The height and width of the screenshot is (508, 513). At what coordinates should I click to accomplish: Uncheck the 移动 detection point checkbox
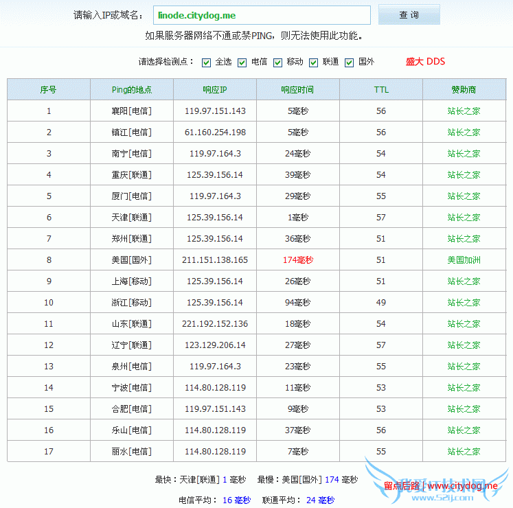pos(277,62)
